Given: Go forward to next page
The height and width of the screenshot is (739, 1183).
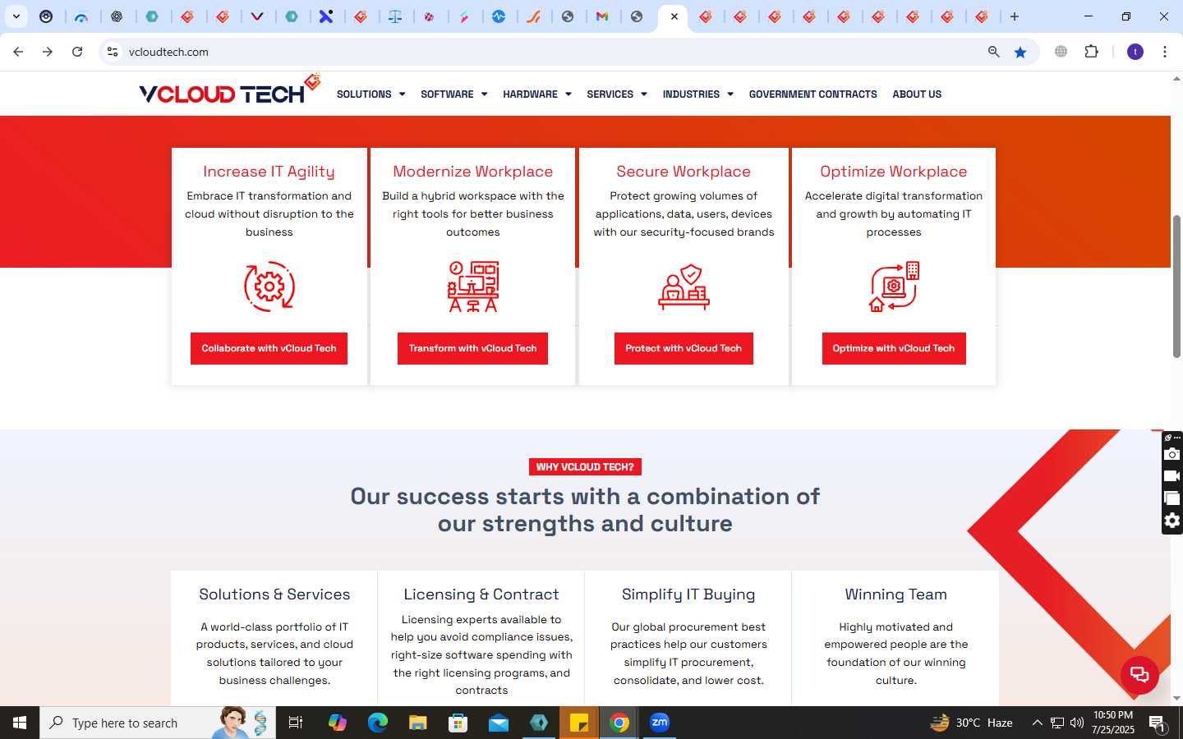Looking at the screenshot, I should pyautogui.click(x=48, y=52).
